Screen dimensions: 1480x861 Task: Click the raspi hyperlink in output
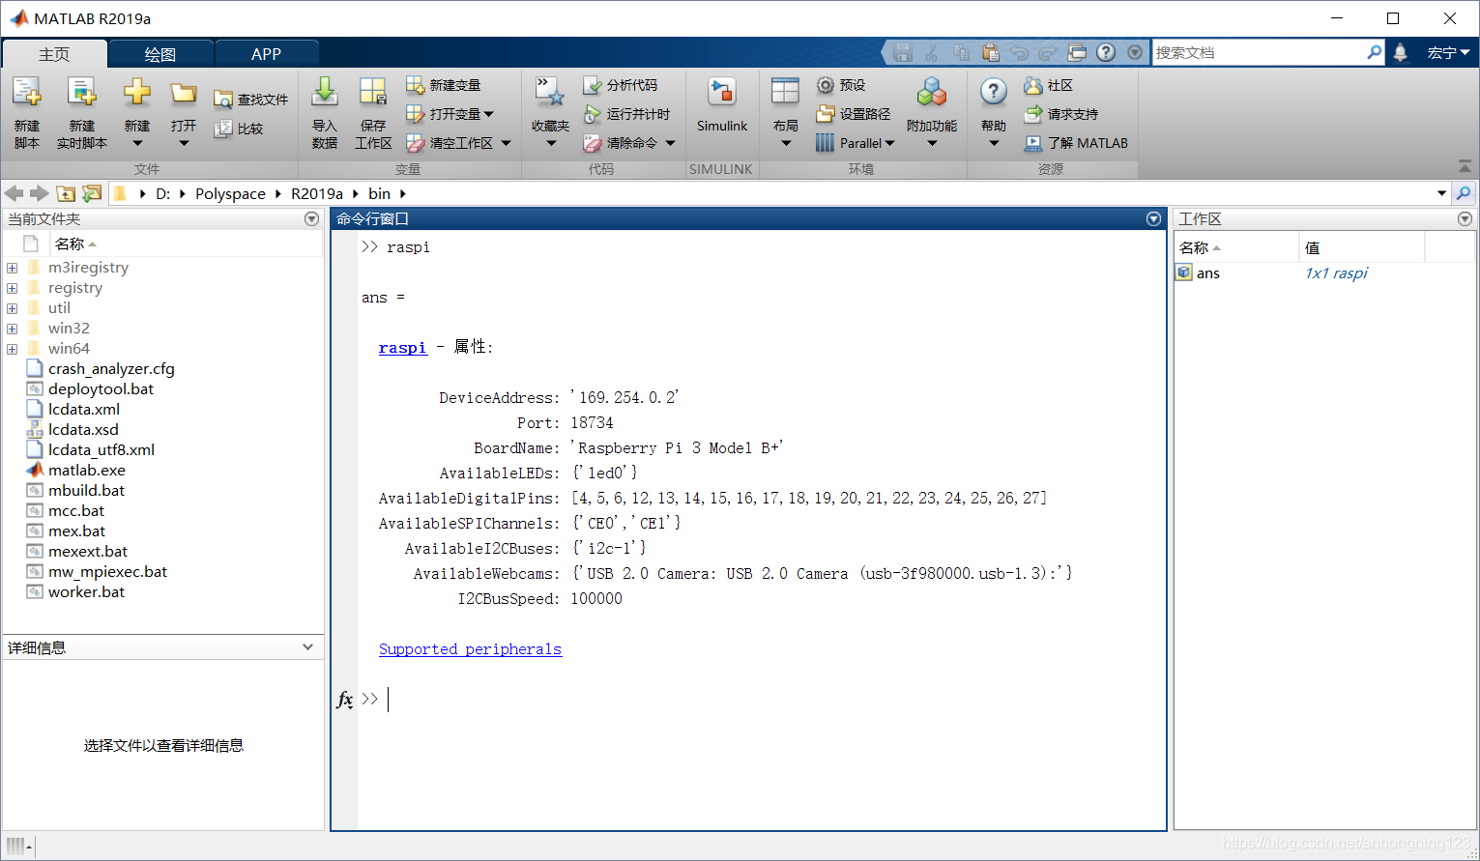[402, 348]
